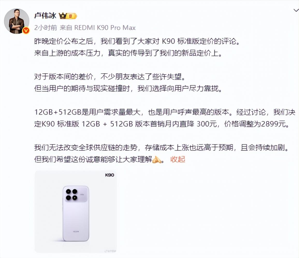
Task: Open the lavender K90 phone thumbnail
Action: pyautogui.click(x=76, y=212)
